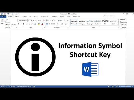Switch to the DEVELOPER tab
The image size is (134, 100).
coord(77,17)
